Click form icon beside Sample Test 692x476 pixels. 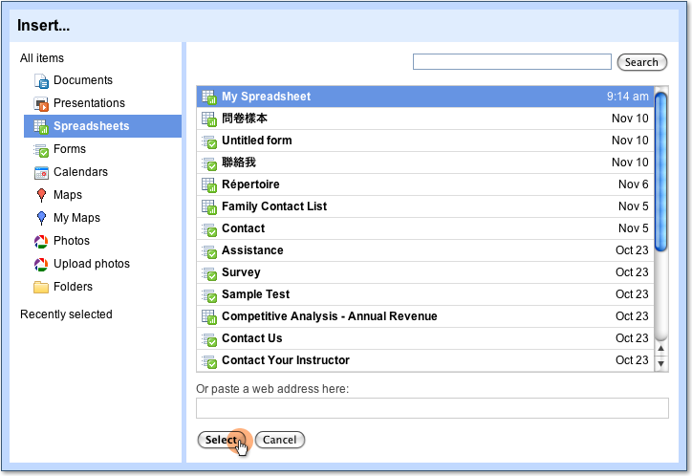coord(208,295)
